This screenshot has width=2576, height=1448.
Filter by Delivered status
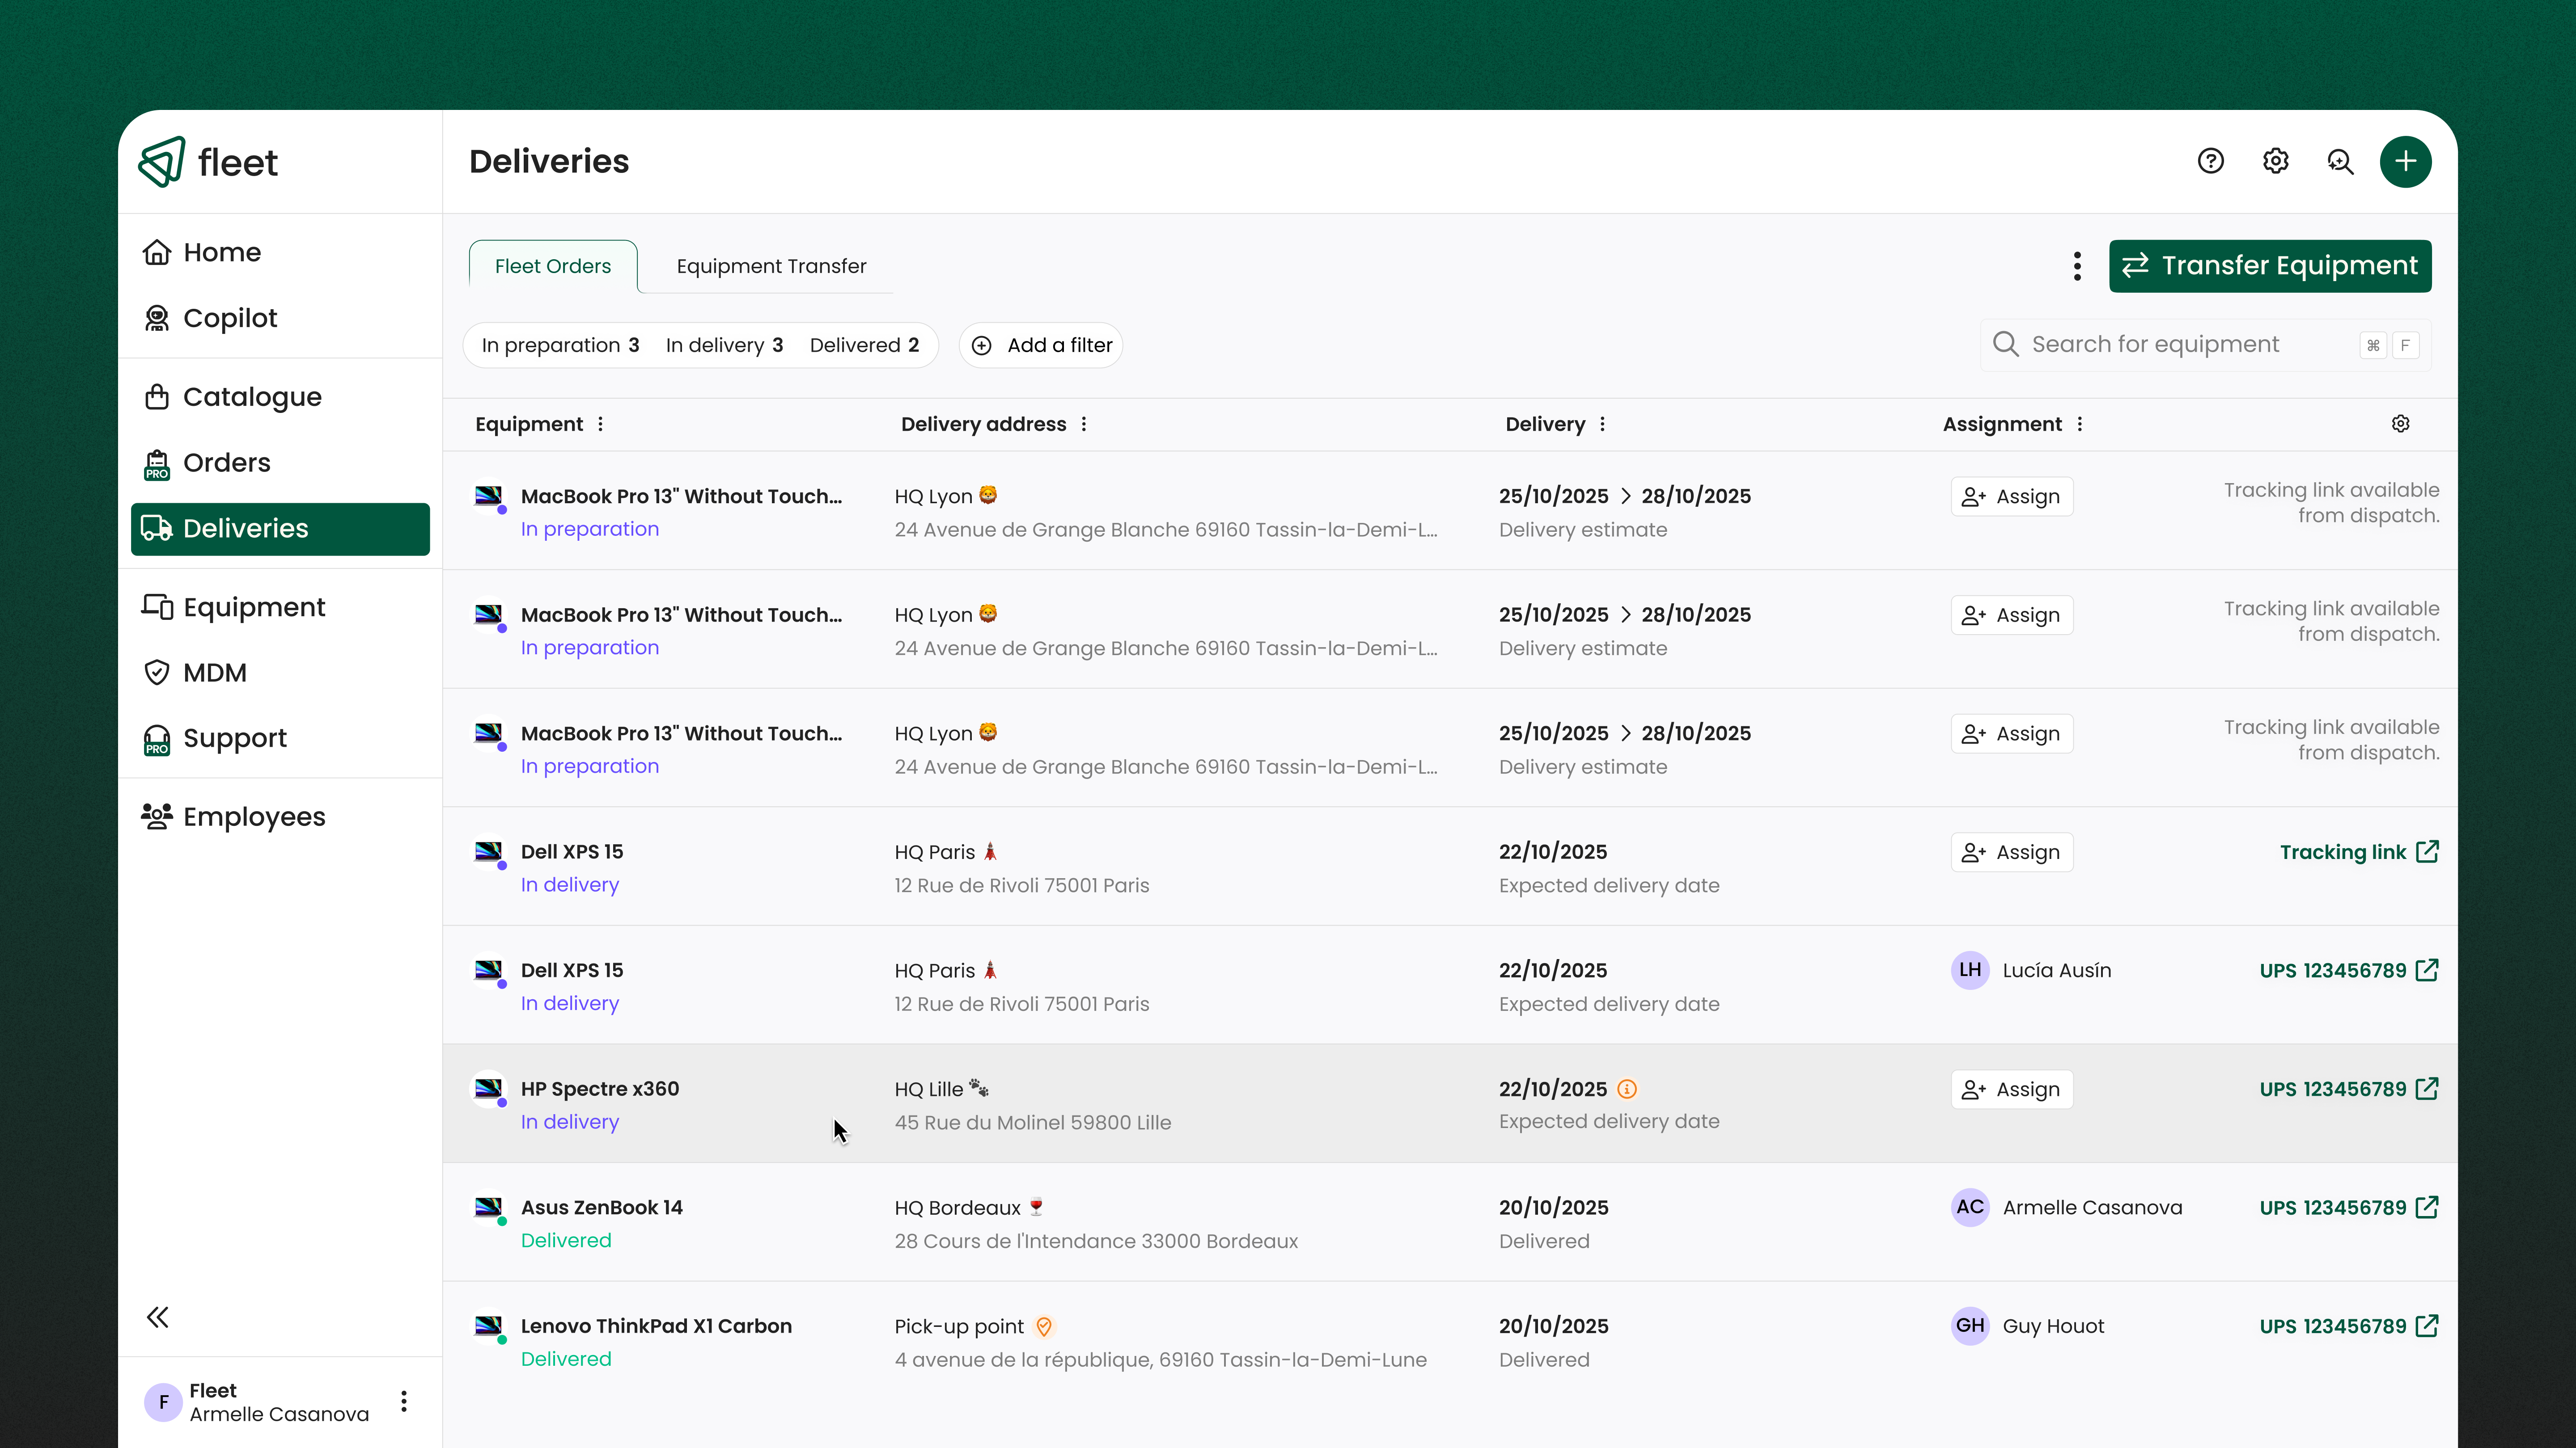click(864, 345)
